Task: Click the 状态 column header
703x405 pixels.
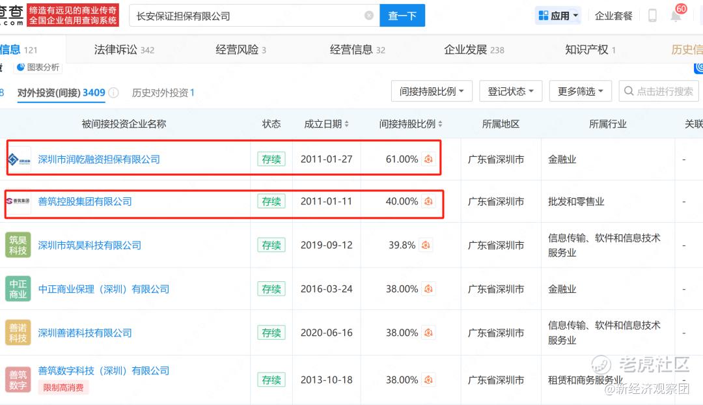Action: click(271, 124)
